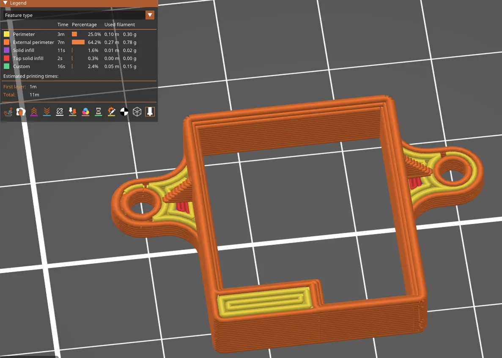Toggle Wipe moves display icon
The image size is (502, 358).
pyautogui.click(x=21, y=112)
